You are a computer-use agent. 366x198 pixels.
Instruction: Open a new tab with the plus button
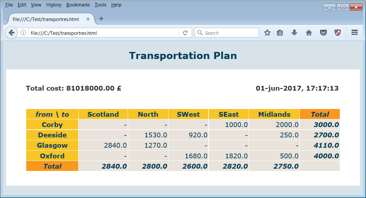pos(101,19)
